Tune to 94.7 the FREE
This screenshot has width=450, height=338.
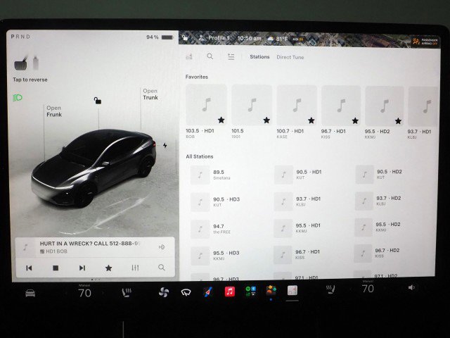click(212, 229)
